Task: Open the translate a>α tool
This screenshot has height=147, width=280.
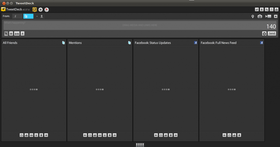Action: click(x=17, y=34)
